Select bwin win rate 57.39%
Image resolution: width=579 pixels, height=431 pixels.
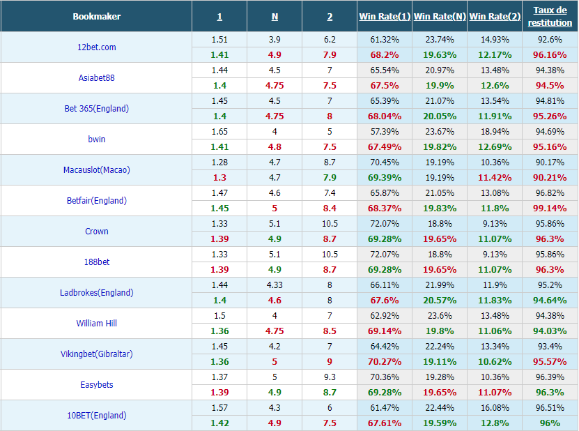385,132
